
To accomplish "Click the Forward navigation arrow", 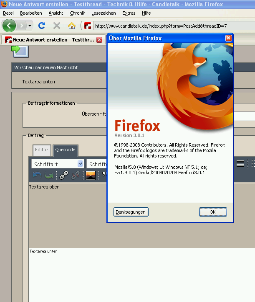I will 21,26.
